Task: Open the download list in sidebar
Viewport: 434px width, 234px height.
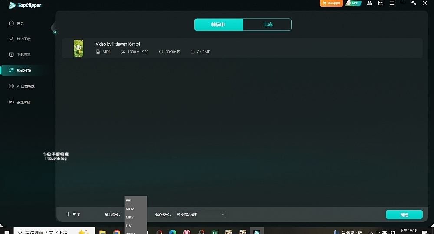Action: point(20,55)
